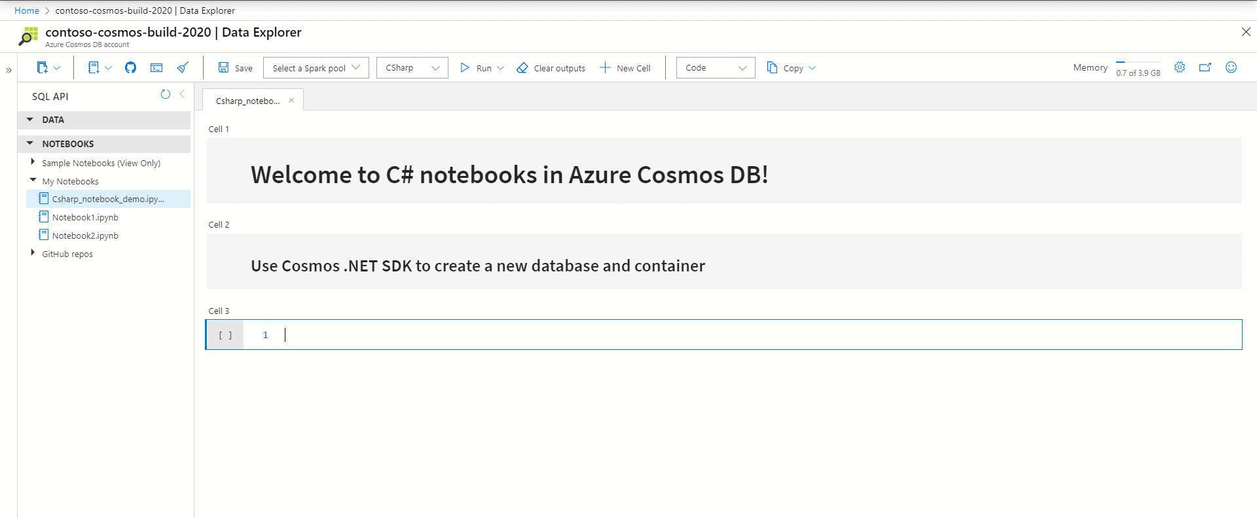Refresh the SQL API tree

[x=166, y=94]
